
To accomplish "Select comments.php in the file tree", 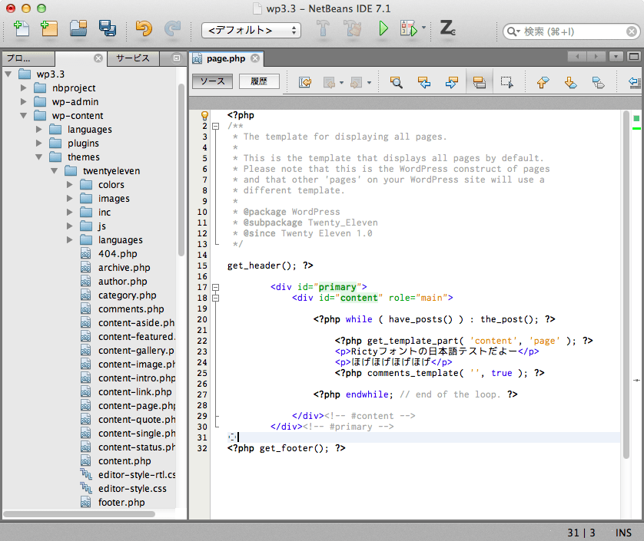I will coord(131,309).
